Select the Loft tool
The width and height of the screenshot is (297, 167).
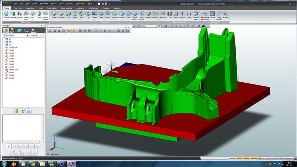click(32, 15)
